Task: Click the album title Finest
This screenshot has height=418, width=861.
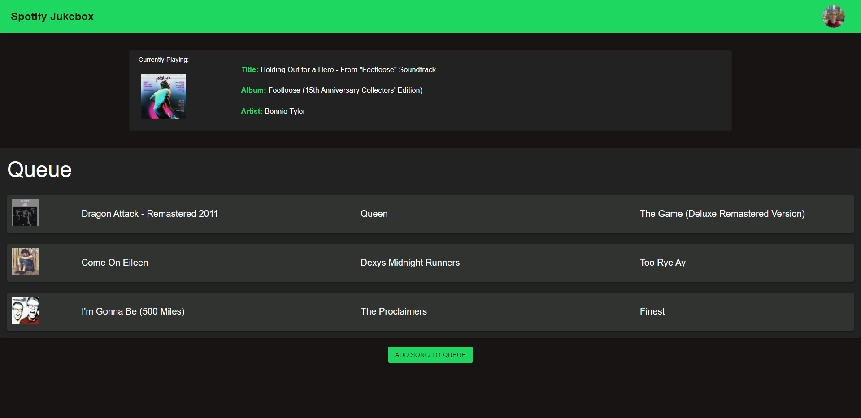Action: 652,311
